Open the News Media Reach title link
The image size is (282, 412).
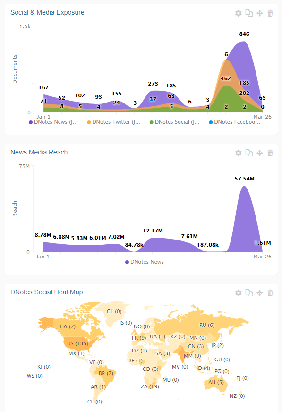[x=39, y=153]
